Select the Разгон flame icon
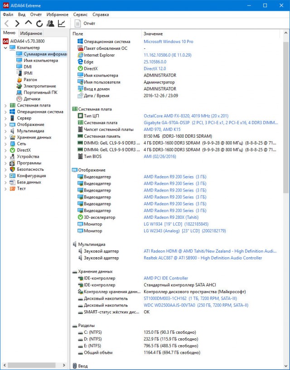Image resolution: width=290 pixels, height=370 pixels. pyautogui.click(x=19, y=80)
